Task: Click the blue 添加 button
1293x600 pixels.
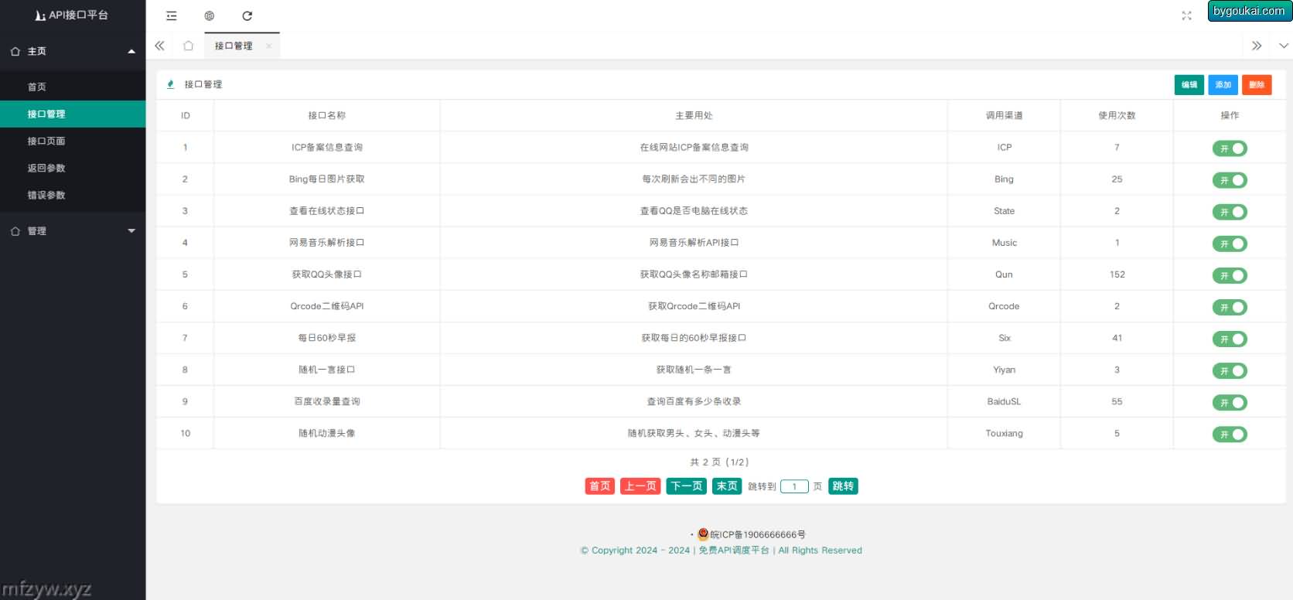Action: coord(1223,85)
